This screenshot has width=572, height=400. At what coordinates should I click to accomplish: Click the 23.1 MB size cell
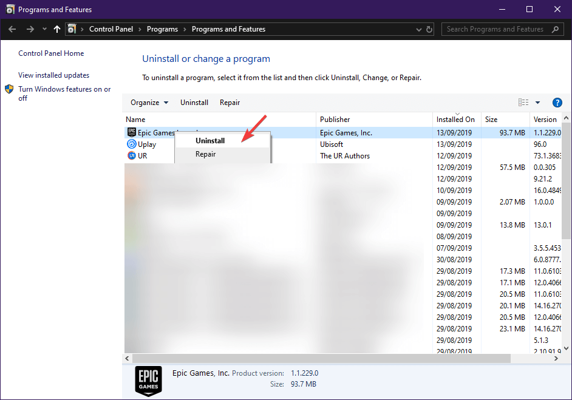coord(512,329)
